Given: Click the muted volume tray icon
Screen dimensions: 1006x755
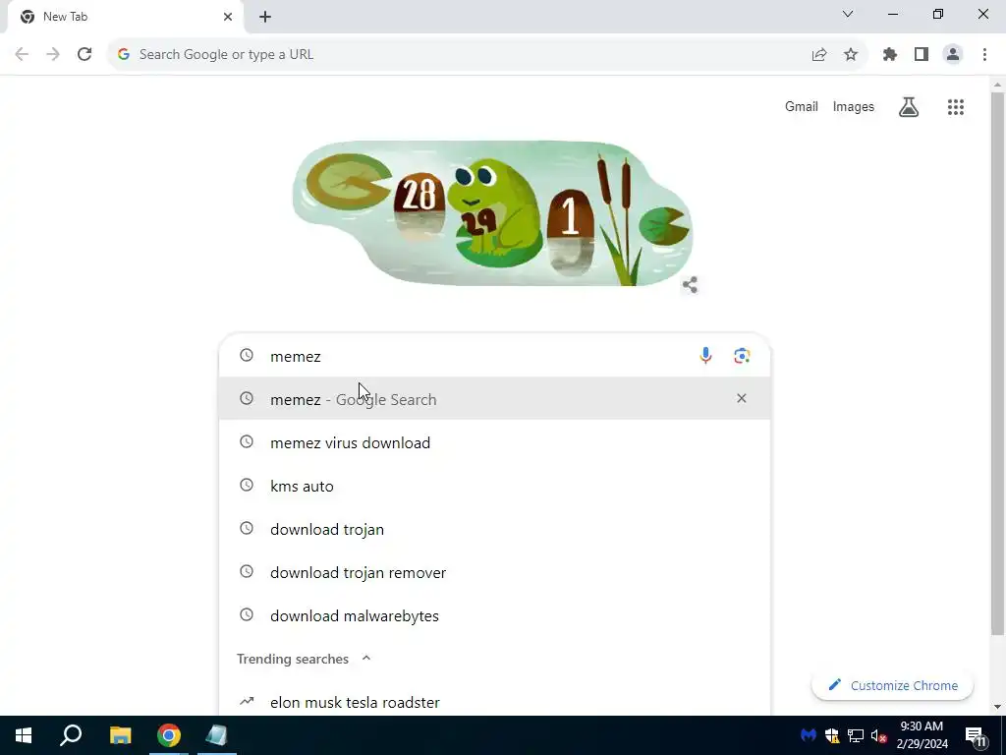Looking at the screenshot, I should [x=879, y=735].
